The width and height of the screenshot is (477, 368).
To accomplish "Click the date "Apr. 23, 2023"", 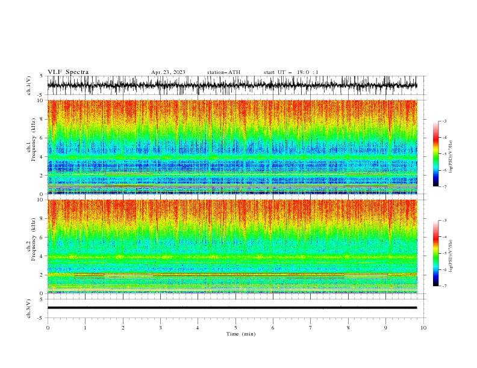I will point(168,72).
